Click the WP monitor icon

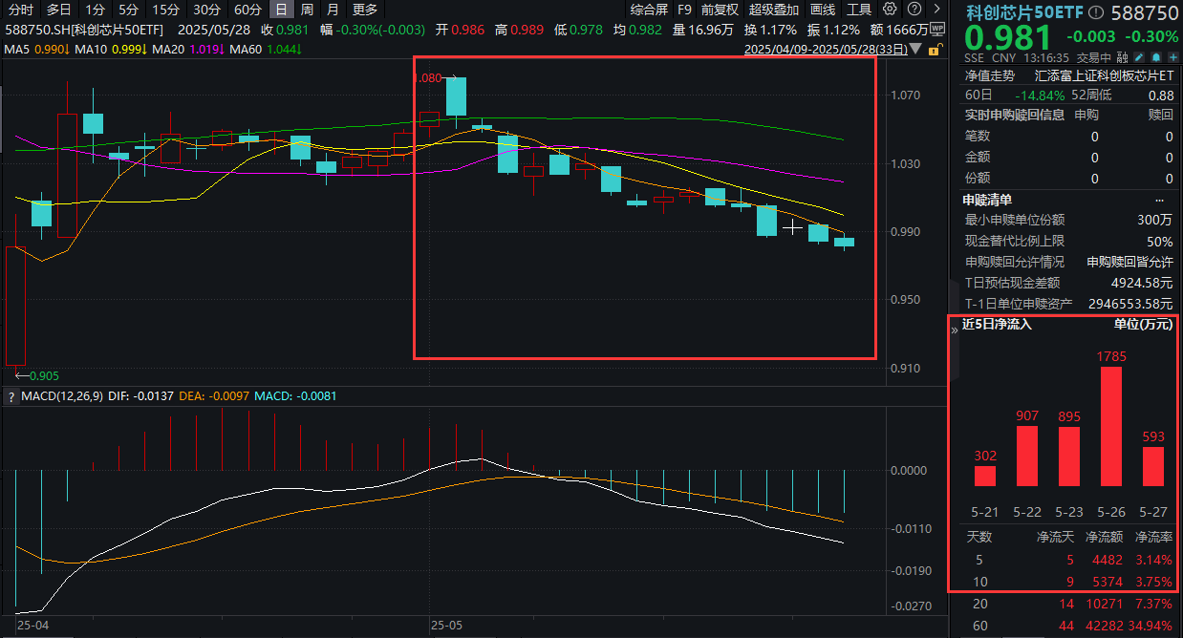point(937,29)
